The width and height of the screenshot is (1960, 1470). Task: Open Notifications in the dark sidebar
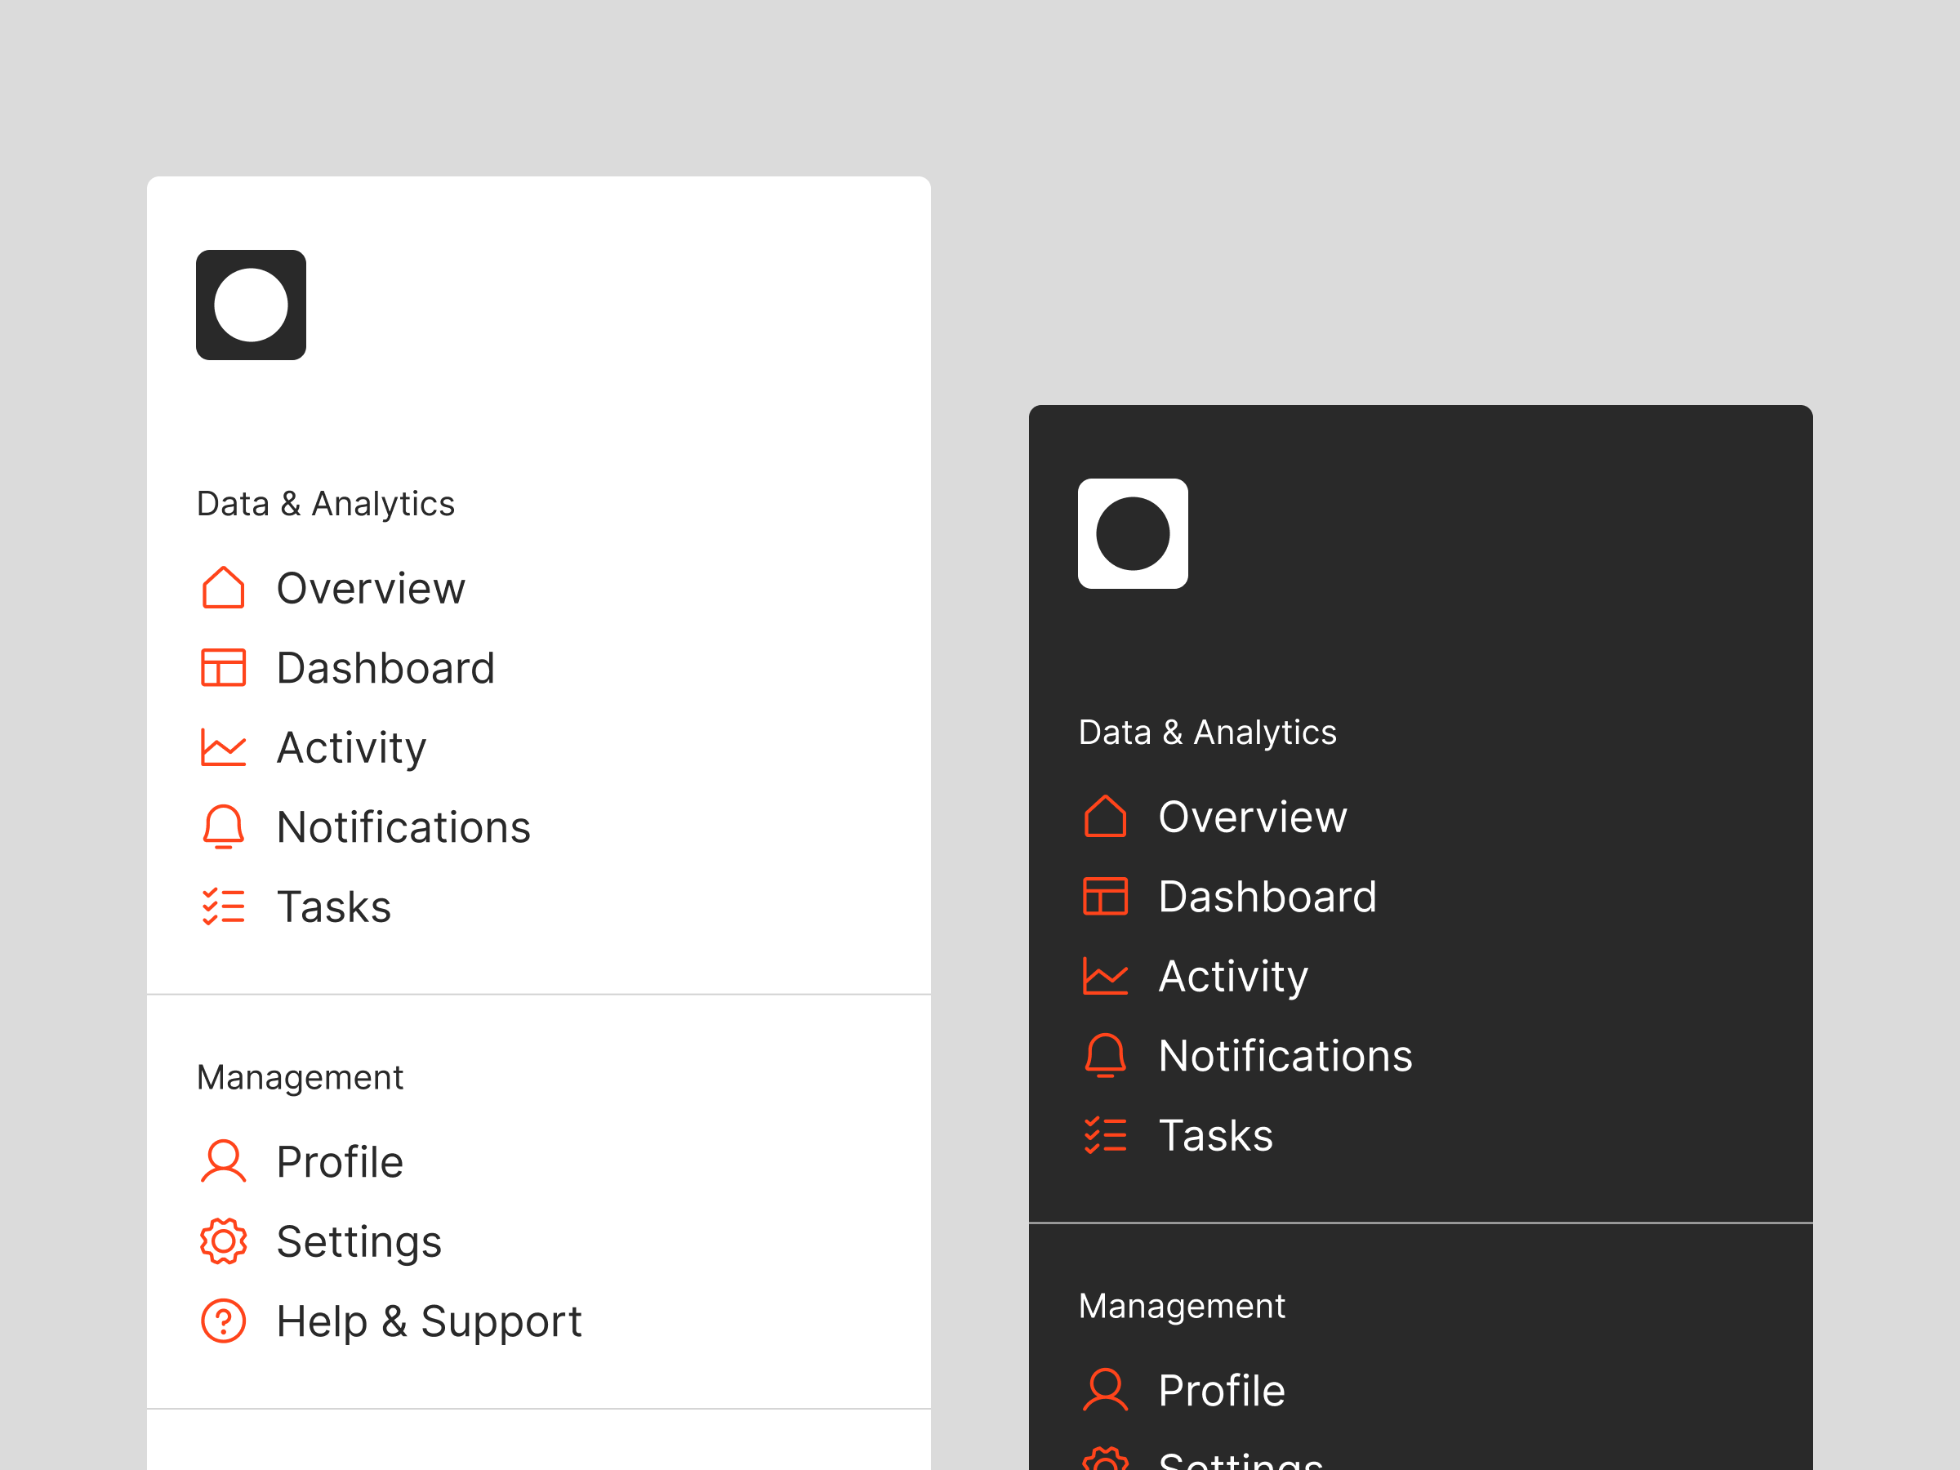point(1285,1055)
